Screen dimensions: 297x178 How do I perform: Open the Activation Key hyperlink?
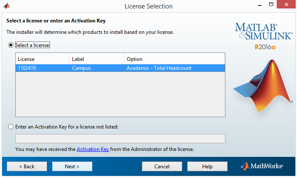pyautogui.click(x=93, y=149)
